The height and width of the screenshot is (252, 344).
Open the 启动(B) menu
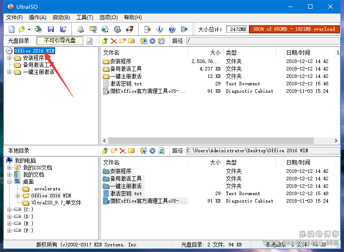[61, 17]
